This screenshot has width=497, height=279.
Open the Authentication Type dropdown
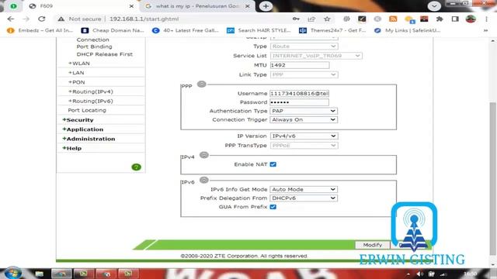304,111
